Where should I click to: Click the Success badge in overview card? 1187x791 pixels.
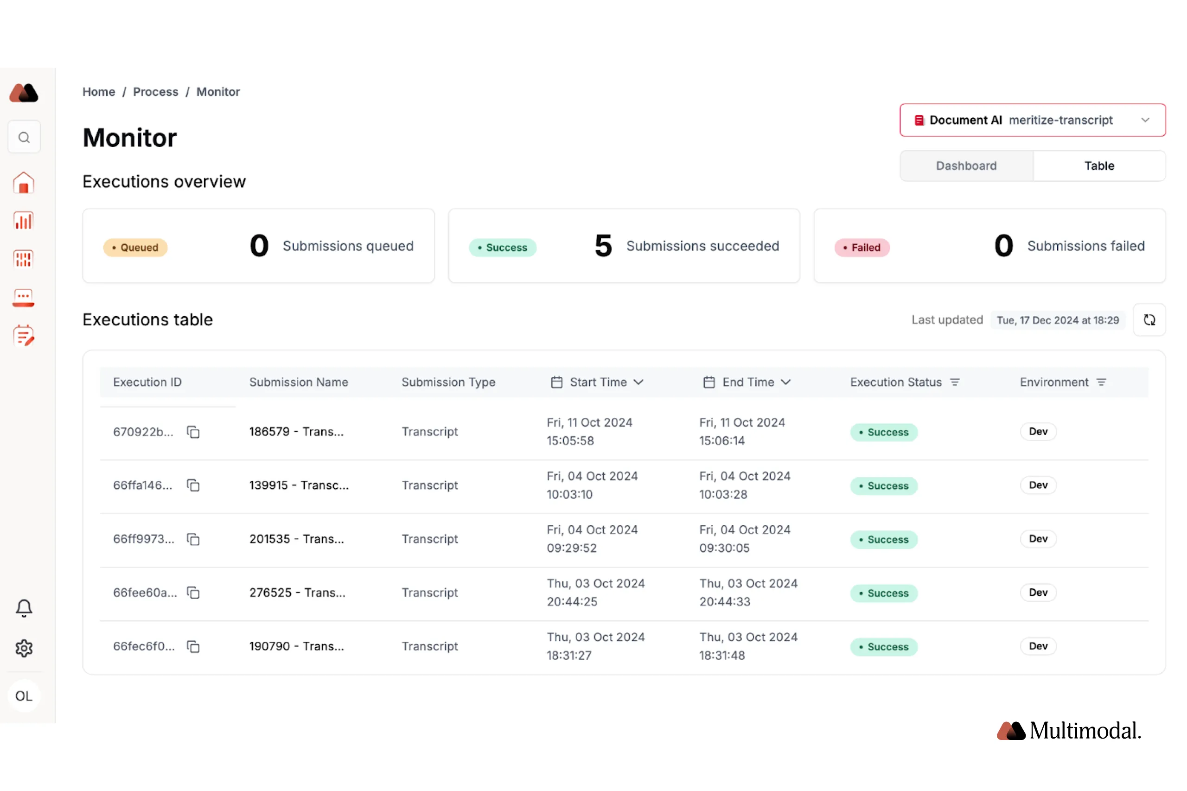(503, 248)
